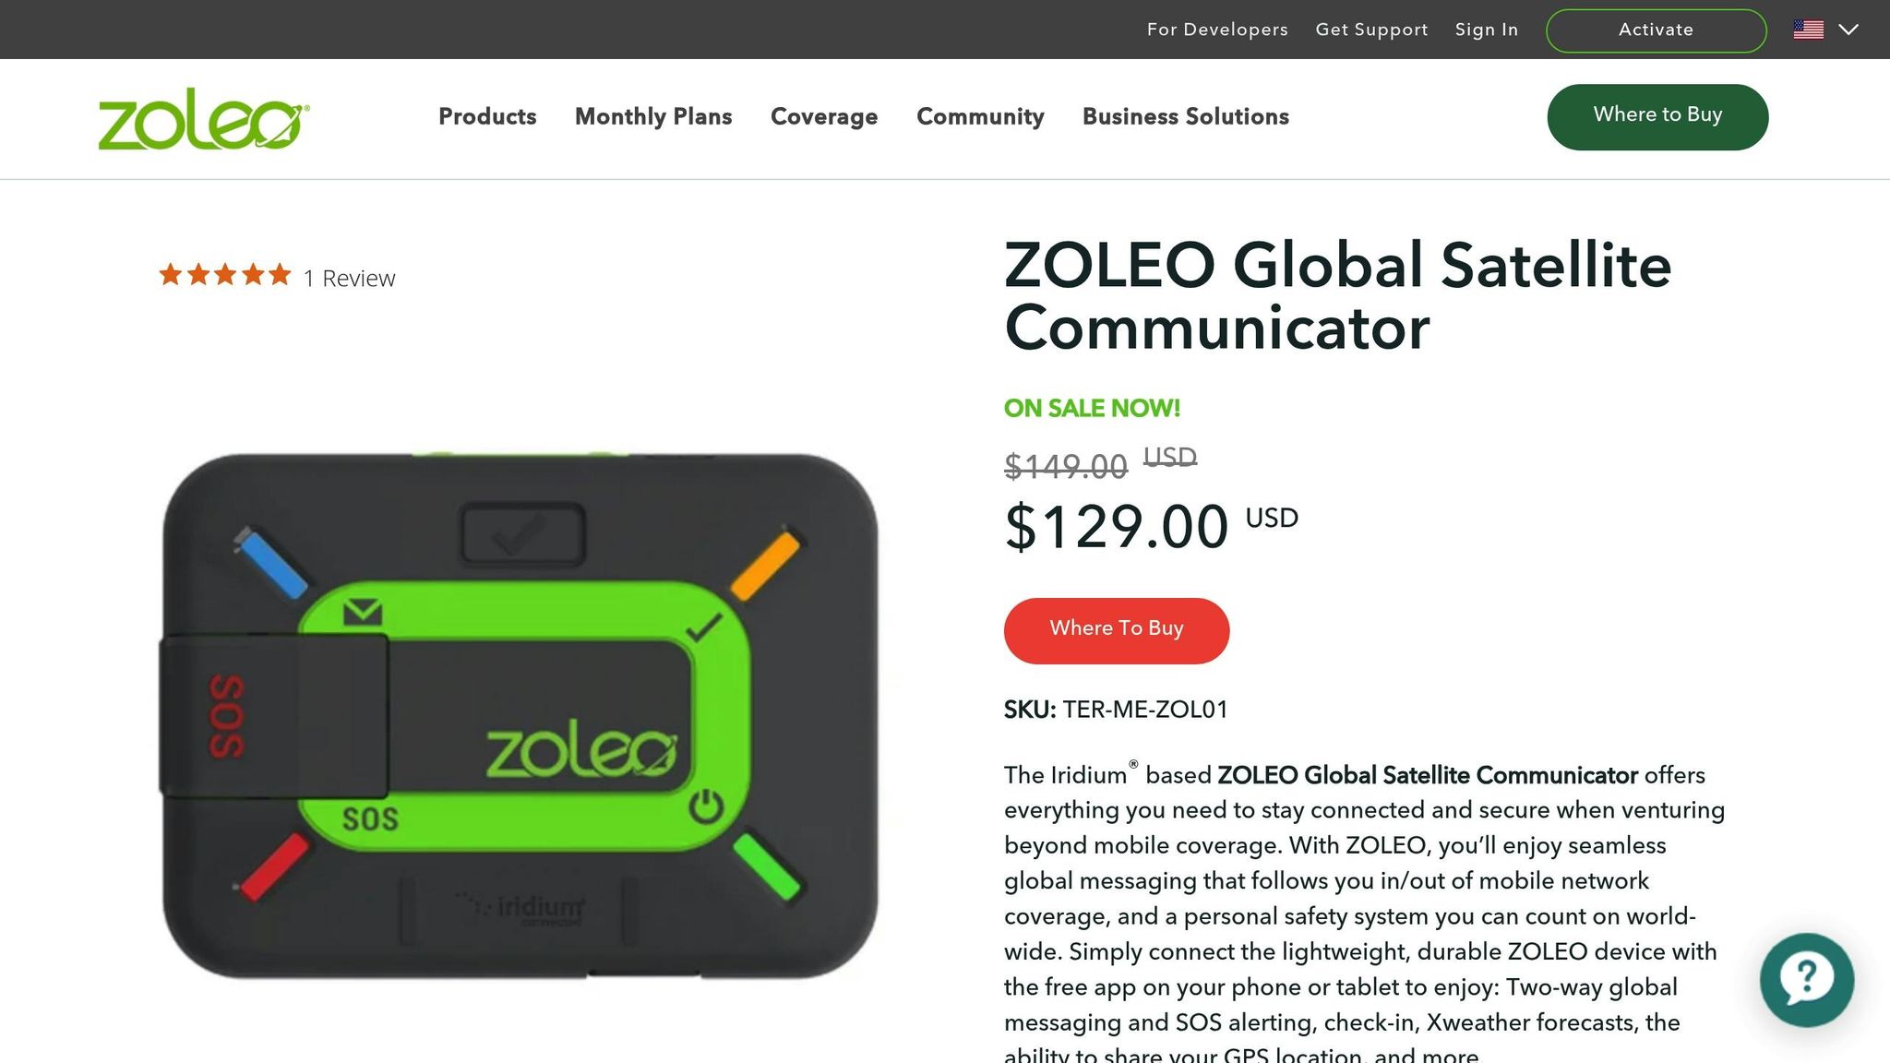1890x1063 pixels.
Task: Open the help chat bubble
Action: coord(1805,981)
